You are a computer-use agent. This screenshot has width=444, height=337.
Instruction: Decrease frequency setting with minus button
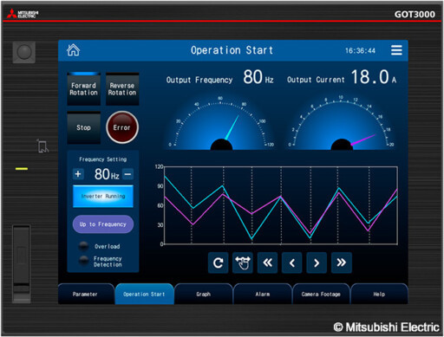(127, 174)
